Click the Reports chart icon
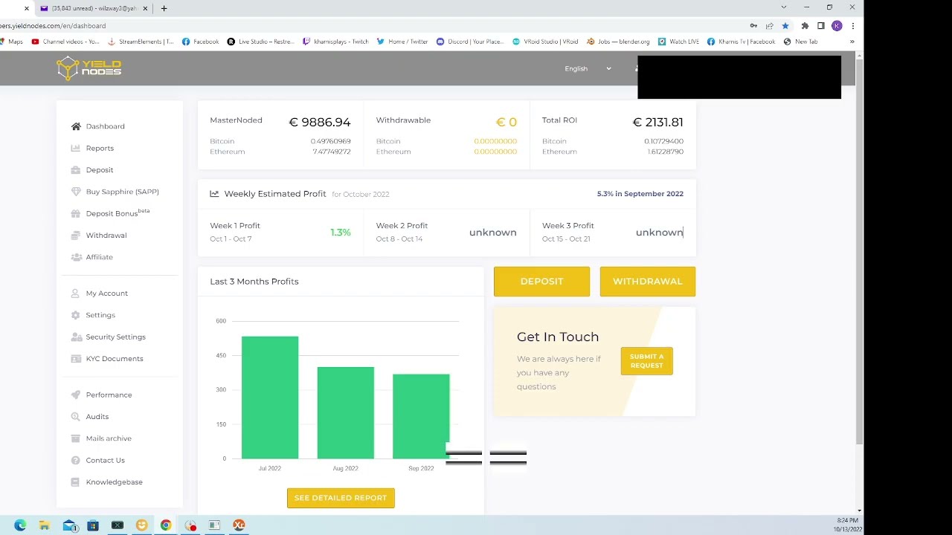 pos(76,148)
